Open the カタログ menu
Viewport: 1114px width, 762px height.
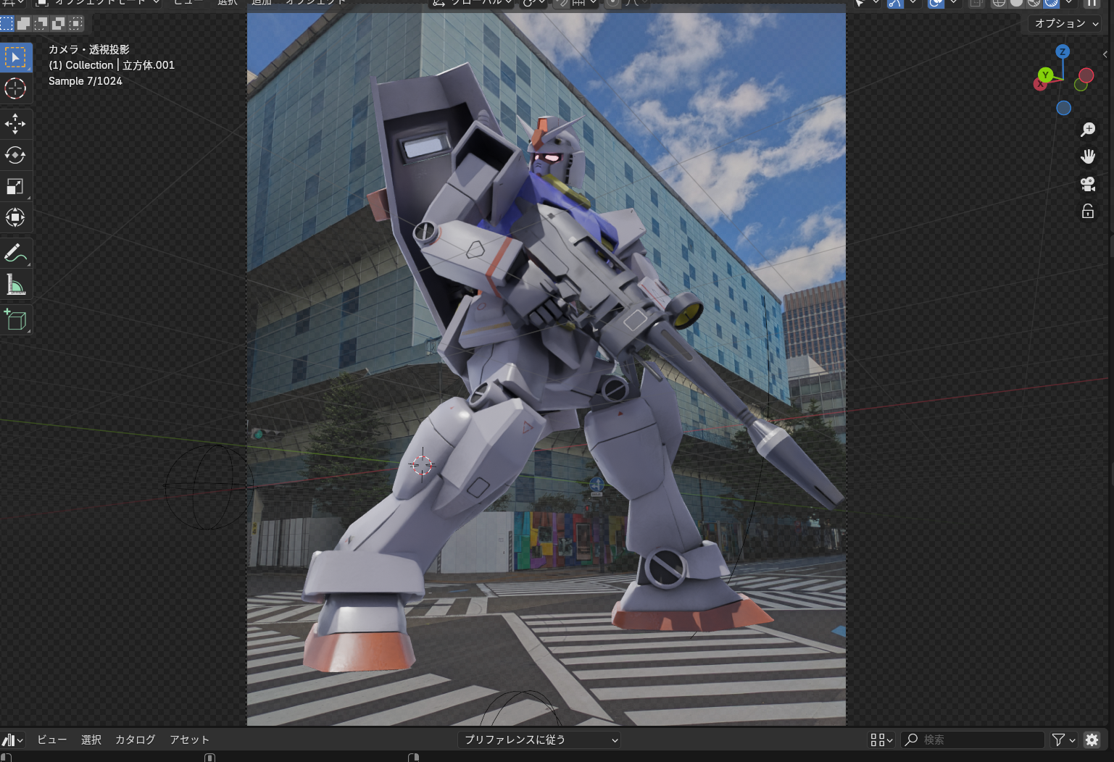(x=136, y=740)
